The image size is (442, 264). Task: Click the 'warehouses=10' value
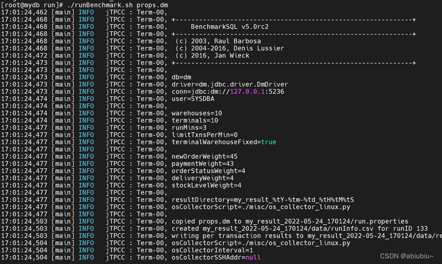pos(197,113)
